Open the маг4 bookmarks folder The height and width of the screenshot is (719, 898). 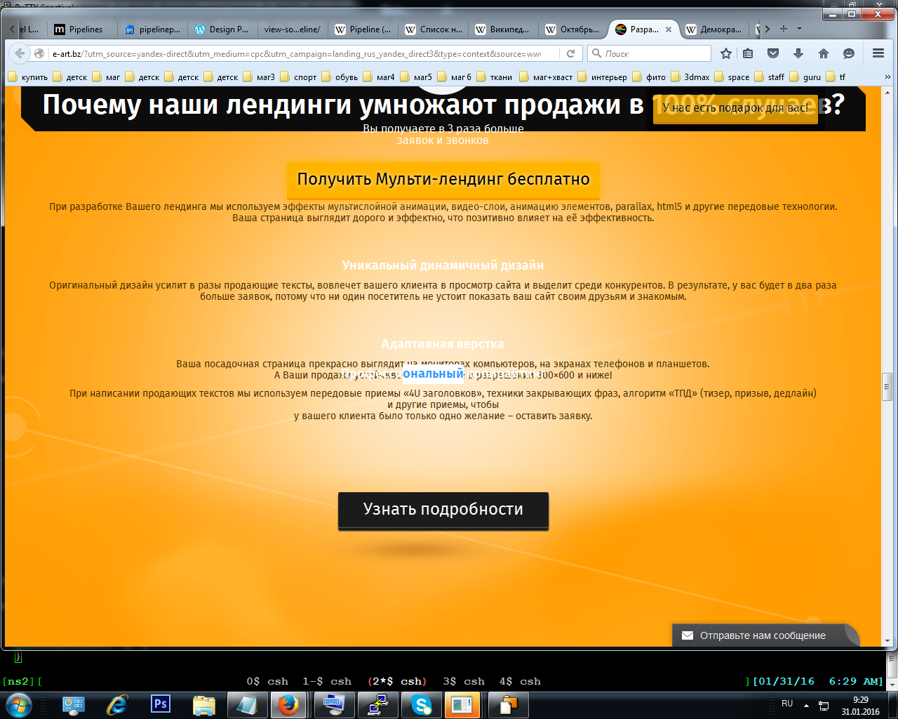379,77
